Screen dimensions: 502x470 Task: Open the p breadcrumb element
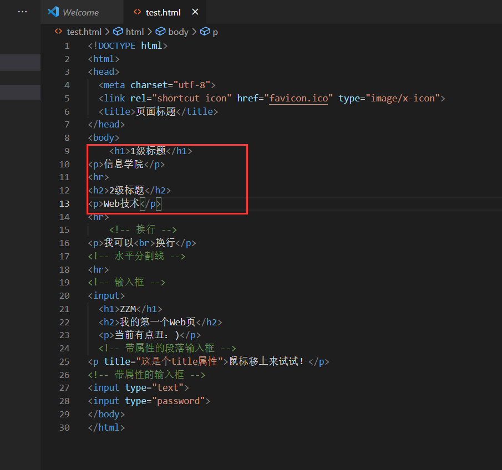(215, 32)
